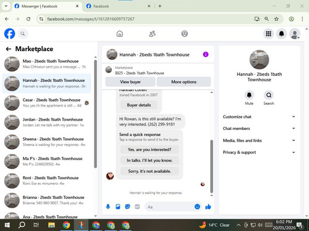Open the Friends icon in the top navigation
Viewport: 309px width, 231px height.
[152, 34]
